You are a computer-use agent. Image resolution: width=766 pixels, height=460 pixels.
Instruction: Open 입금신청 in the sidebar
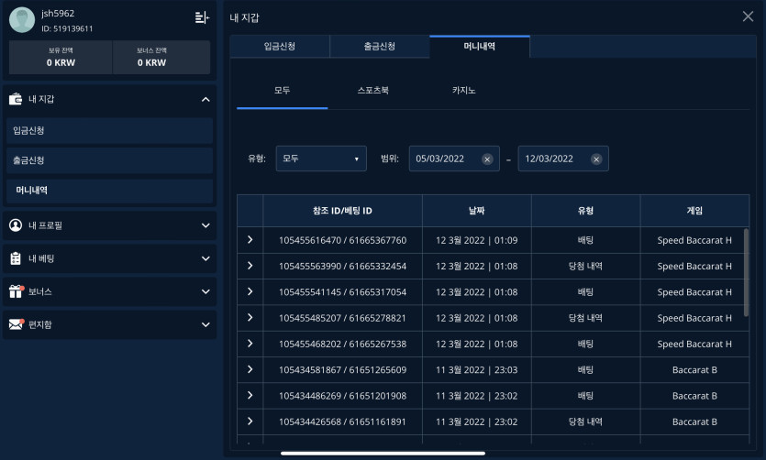click(109, 130)
